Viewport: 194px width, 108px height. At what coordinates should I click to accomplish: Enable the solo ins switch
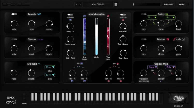(70, 15)
